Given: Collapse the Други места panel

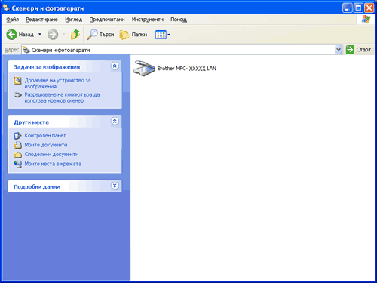Looking at the screenshot, I should (115, 122).
